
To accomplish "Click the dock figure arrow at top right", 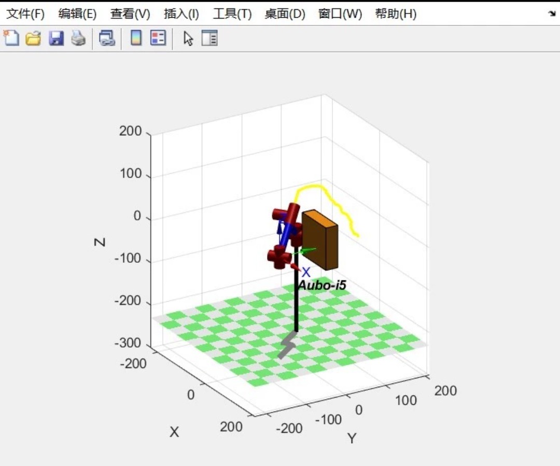I will point(552,14).
